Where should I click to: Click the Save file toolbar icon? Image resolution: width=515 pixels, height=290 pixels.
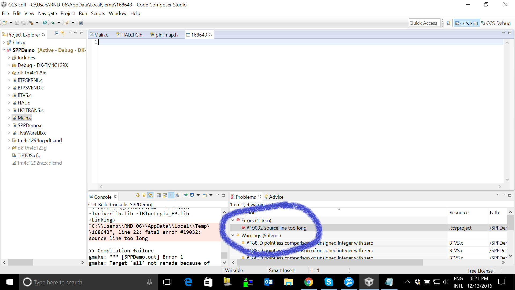tap(17, 23)
